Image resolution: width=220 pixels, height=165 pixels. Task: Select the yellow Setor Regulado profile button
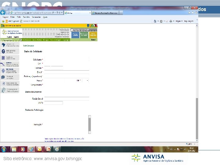(x=93, y=35)
